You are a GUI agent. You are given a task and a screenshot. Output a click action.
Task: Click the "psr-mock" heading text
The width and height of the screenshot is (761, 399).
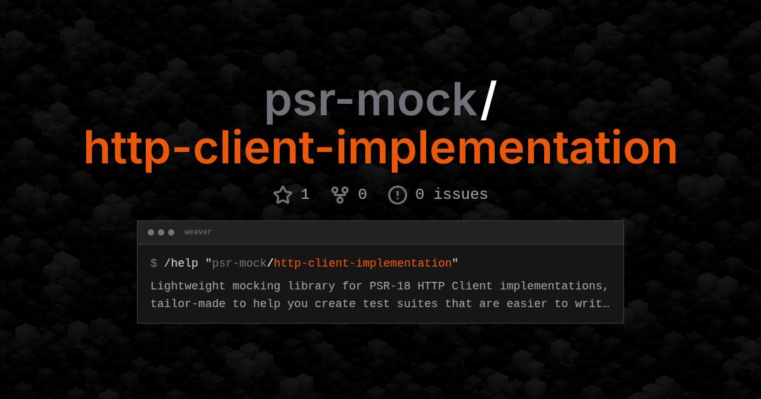[x=371, y=101]
